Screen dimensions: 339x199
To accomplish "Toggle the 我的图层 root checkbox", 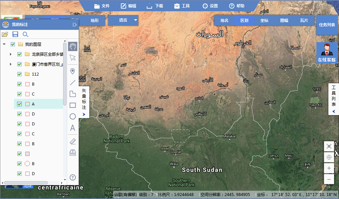I will 13,44.
